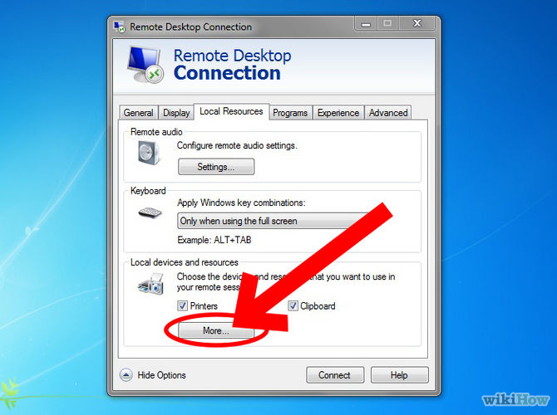557x415 pixels.
Task: Click the keyboard icon
Action: pyautogui.click(x=150, y=212)
